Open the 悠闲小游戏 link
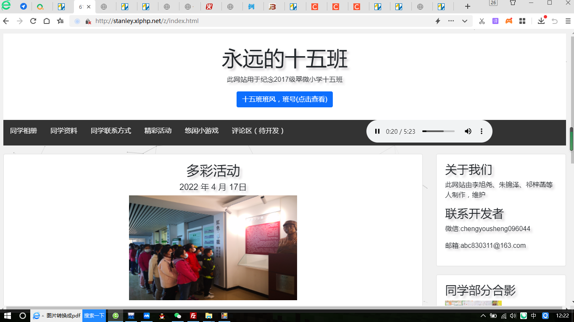The height and width of the screenshot is (322, 574). [202, 131]
